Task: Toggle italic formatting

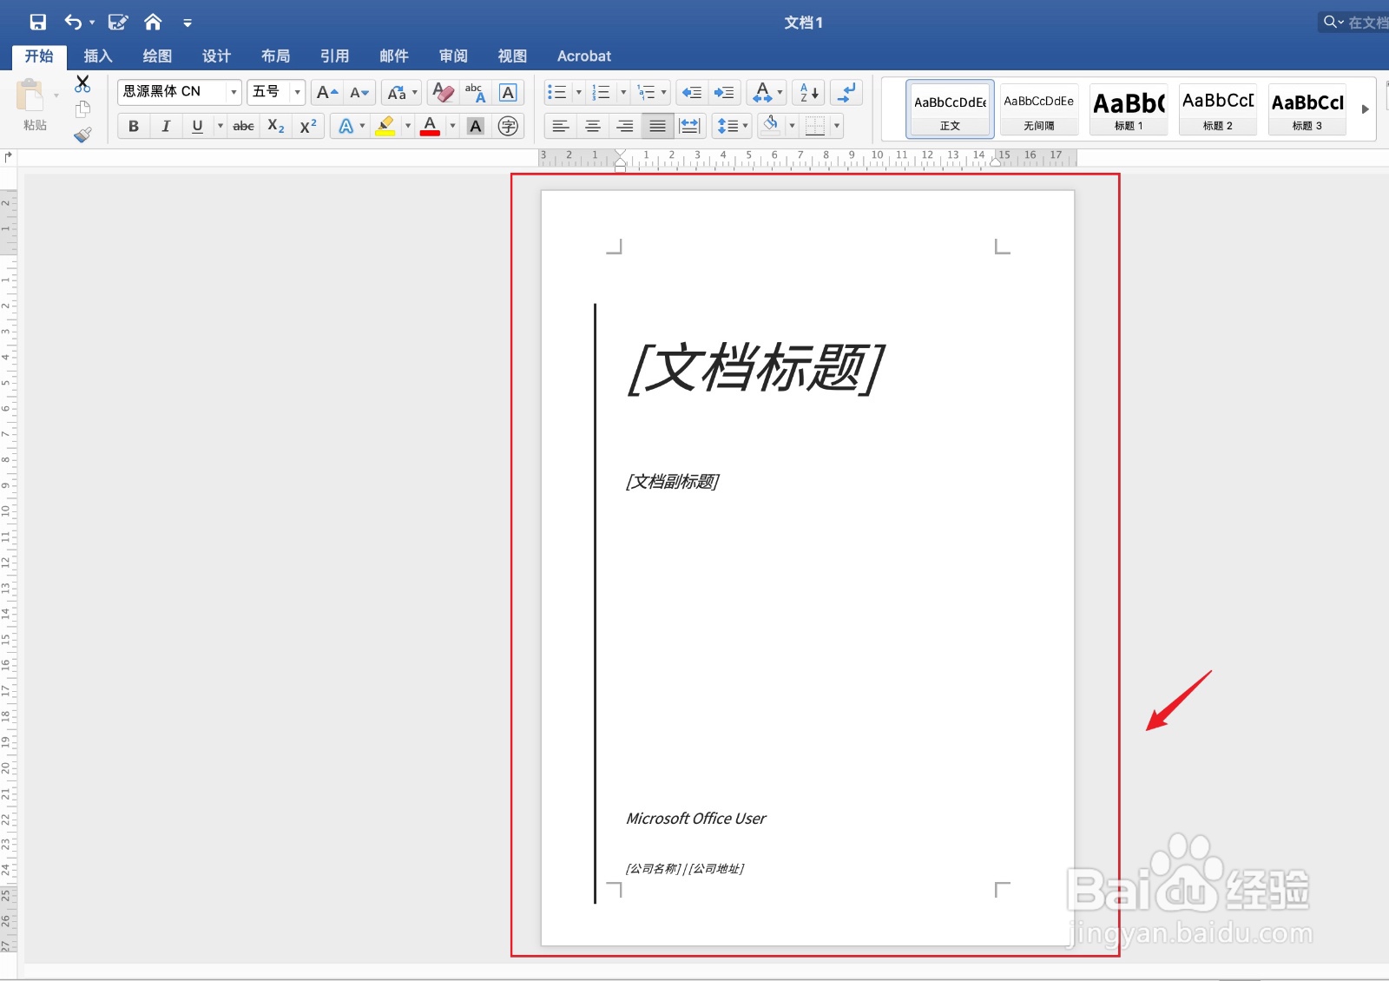Action: 165,126
